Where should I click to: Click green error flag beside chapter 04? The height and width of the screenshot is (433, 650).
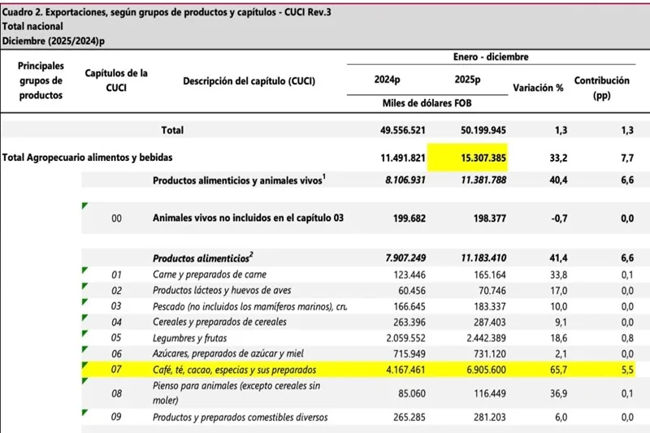(84, 318)
